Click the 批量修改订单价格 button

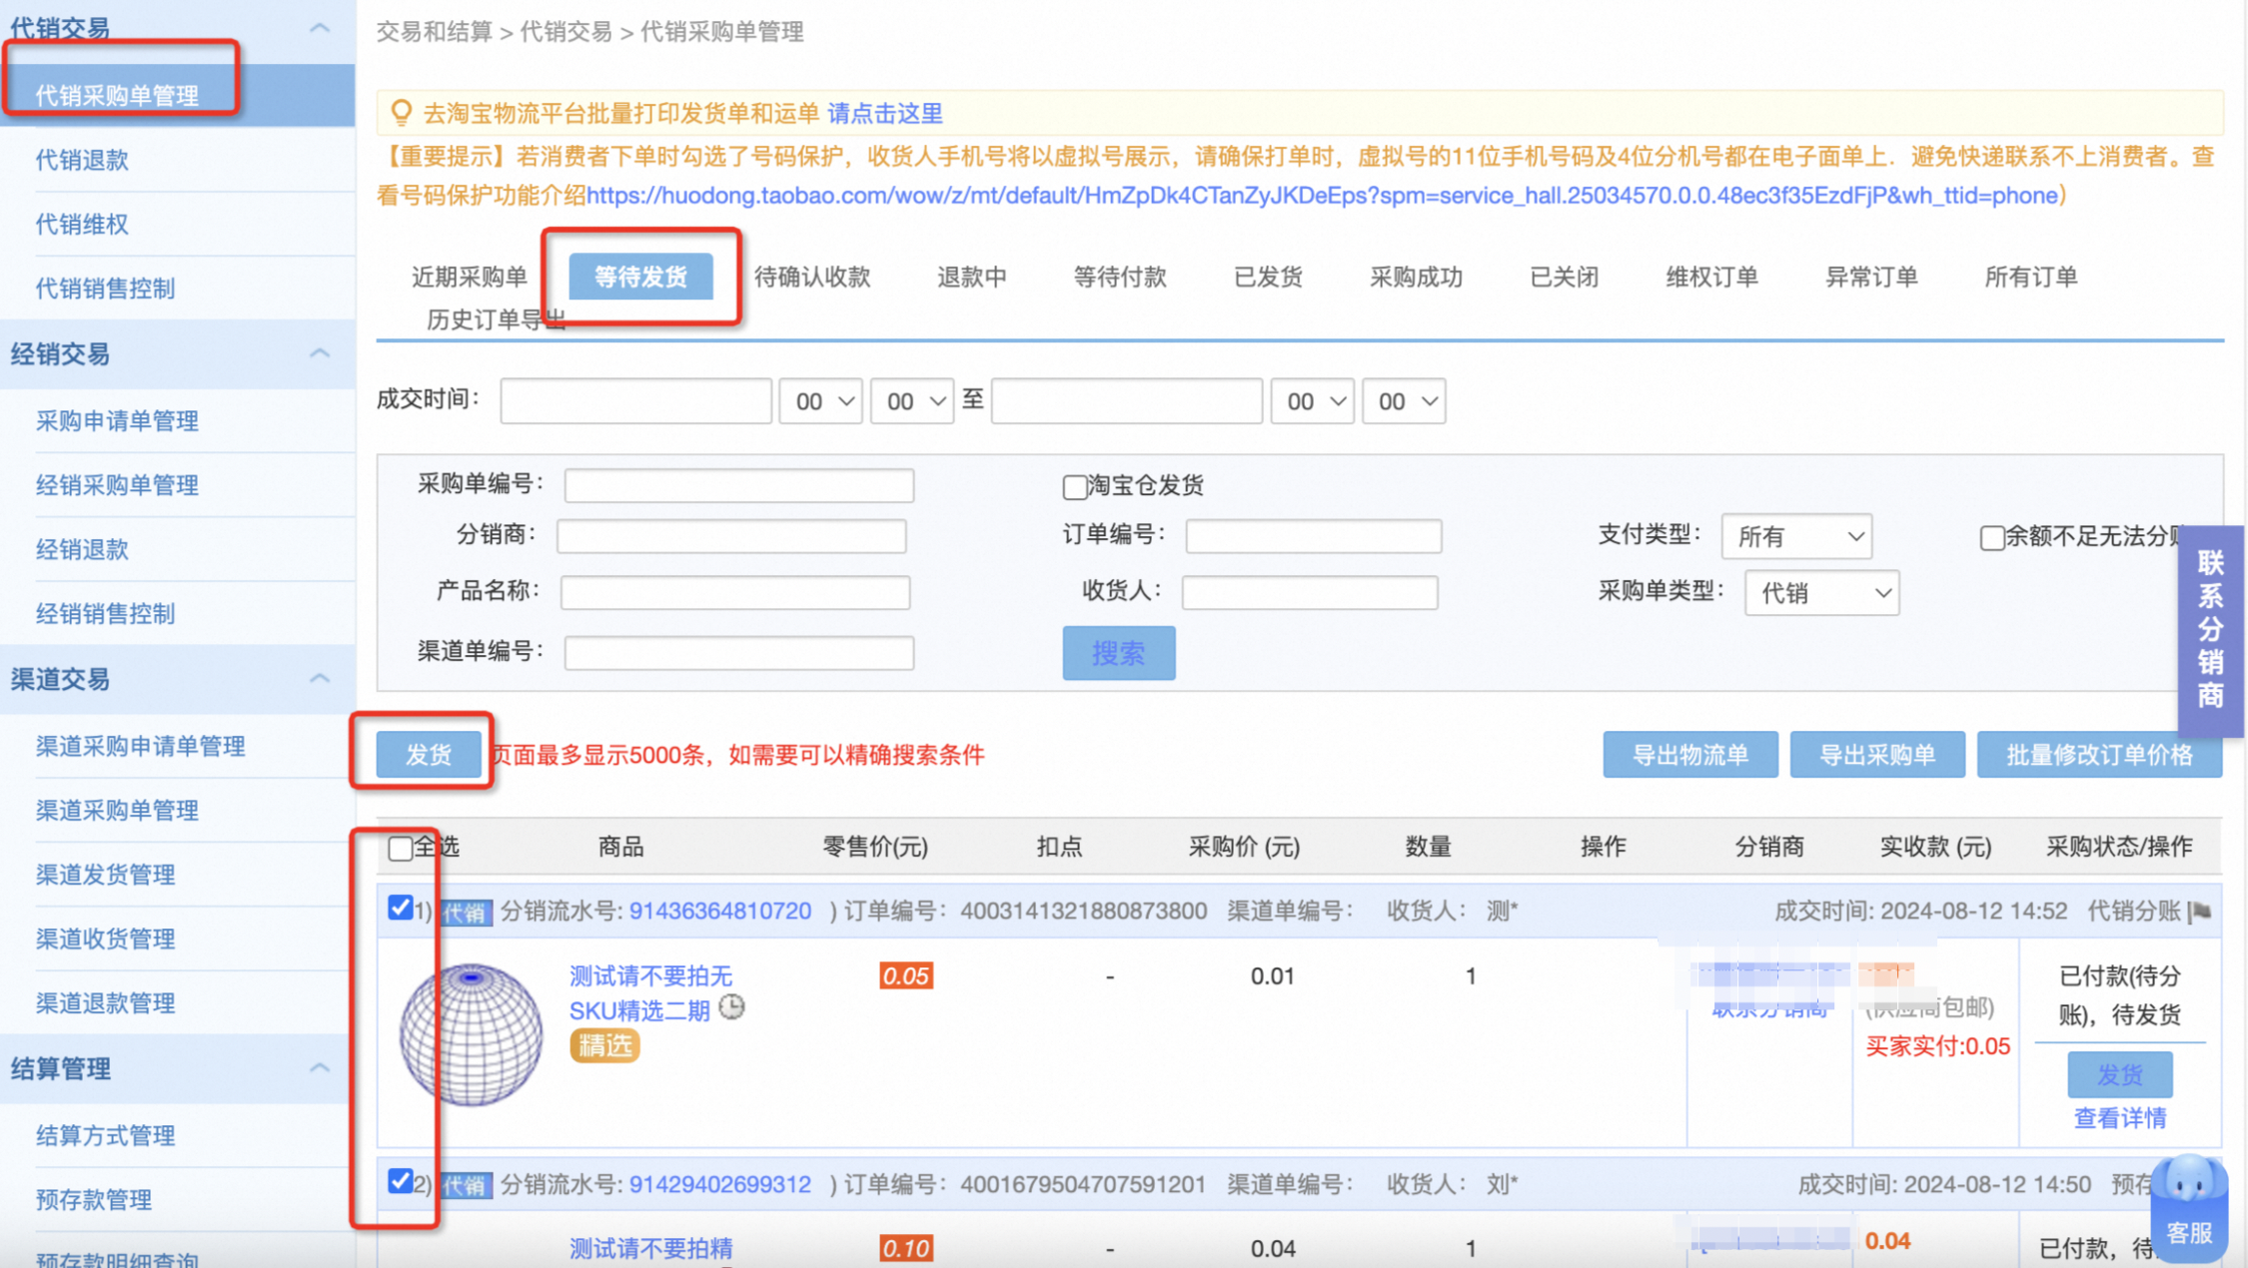pos(2099,755)
